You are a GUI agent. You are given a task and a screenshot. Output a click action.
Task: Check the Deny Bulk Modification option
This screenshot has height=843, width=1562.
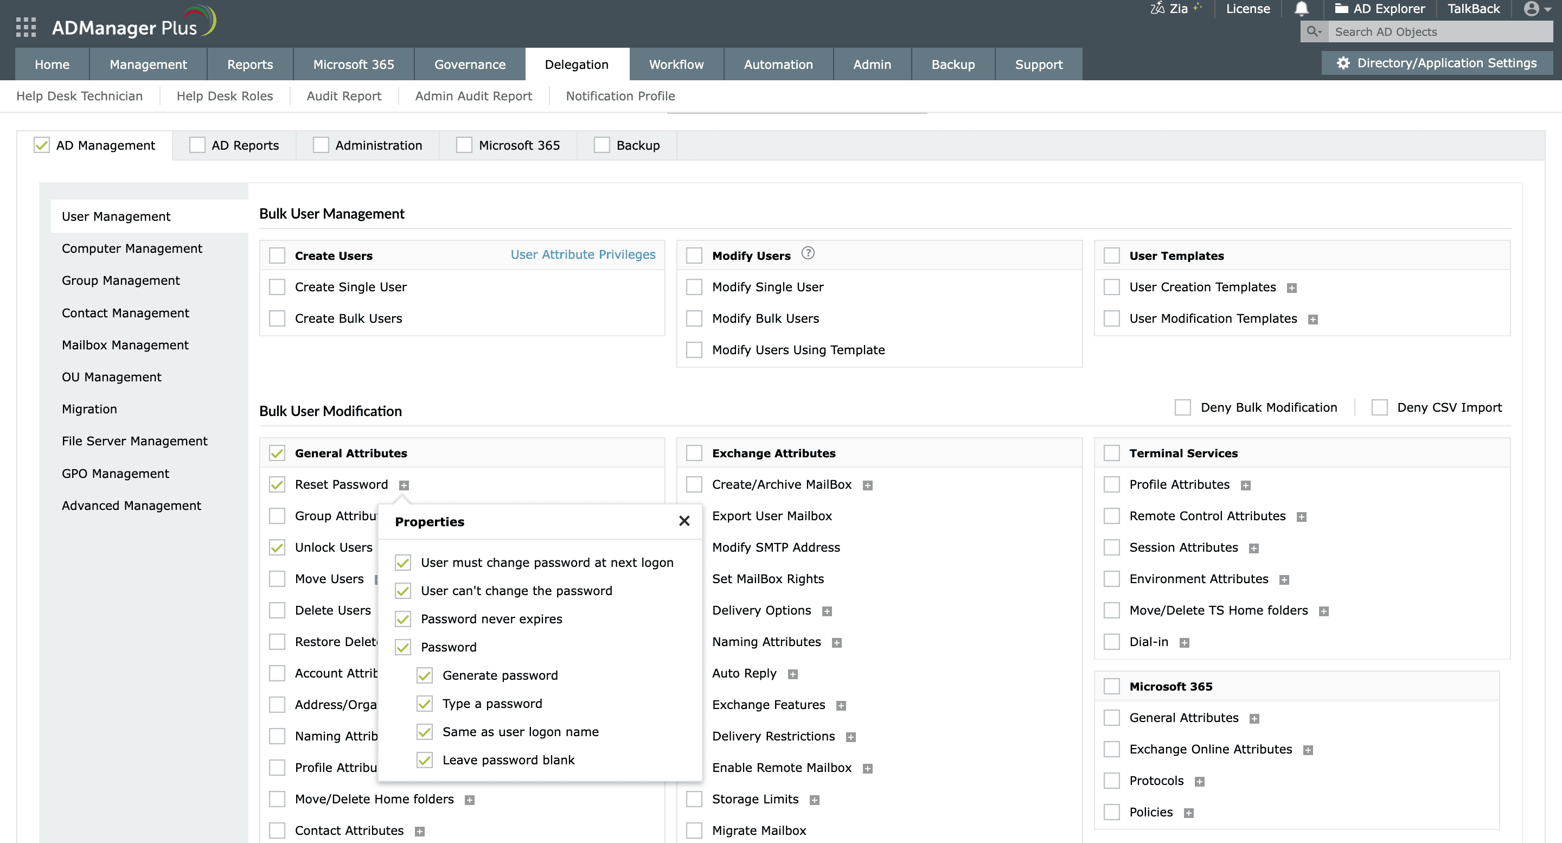pyautogui.click(x=1182, y=407)
